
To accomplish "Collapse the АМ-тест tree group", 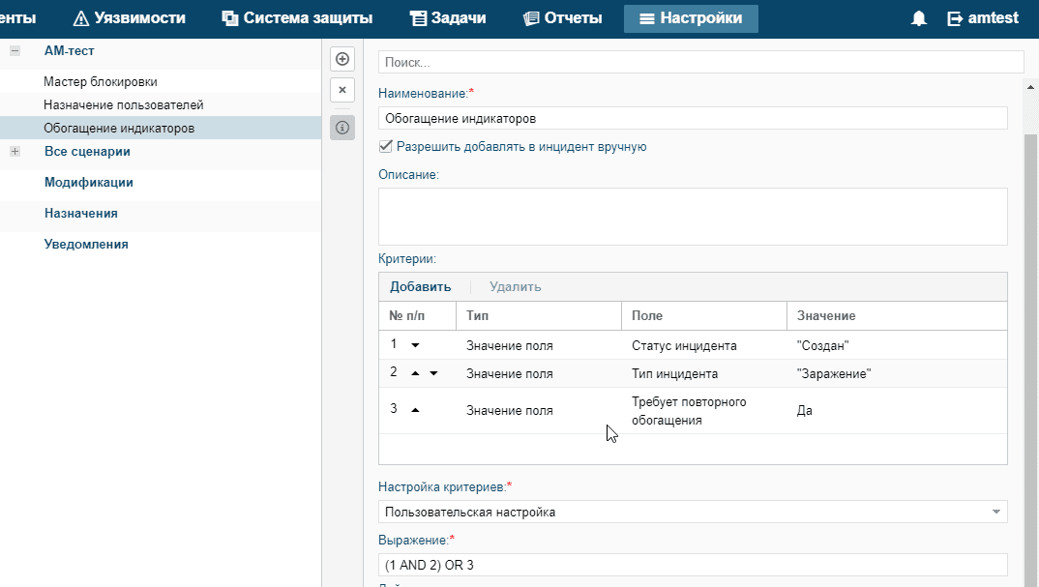I will point(15,50).
